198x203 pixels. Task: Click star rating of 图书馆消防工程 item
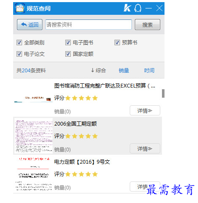81,98
